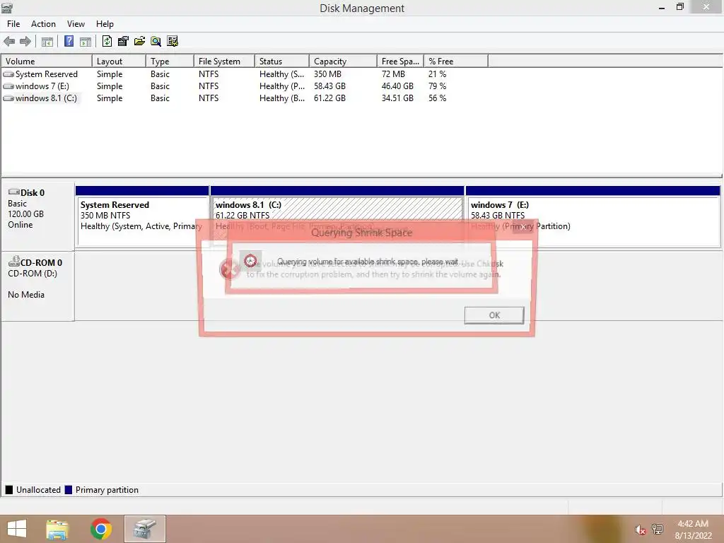Screen dimensions: 724x543
Task: Click the Refresh icon with green arrows
Action: click(x=107, y=41)
